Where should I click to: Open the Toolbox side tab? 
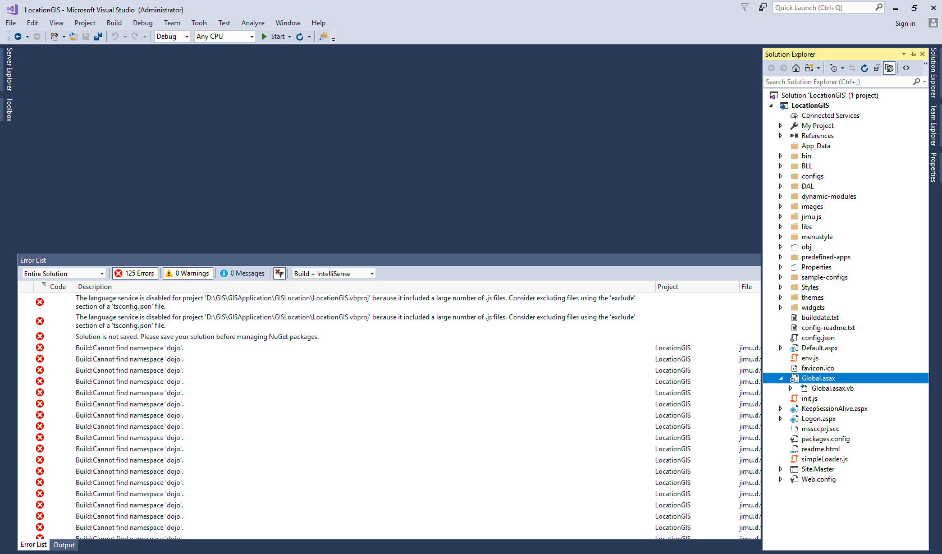[x=9, y=109]
